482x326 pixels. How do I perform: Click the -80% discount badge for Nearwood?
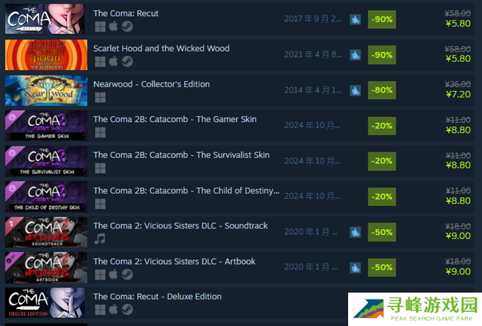pyautogui.click(x=382, y=90)
